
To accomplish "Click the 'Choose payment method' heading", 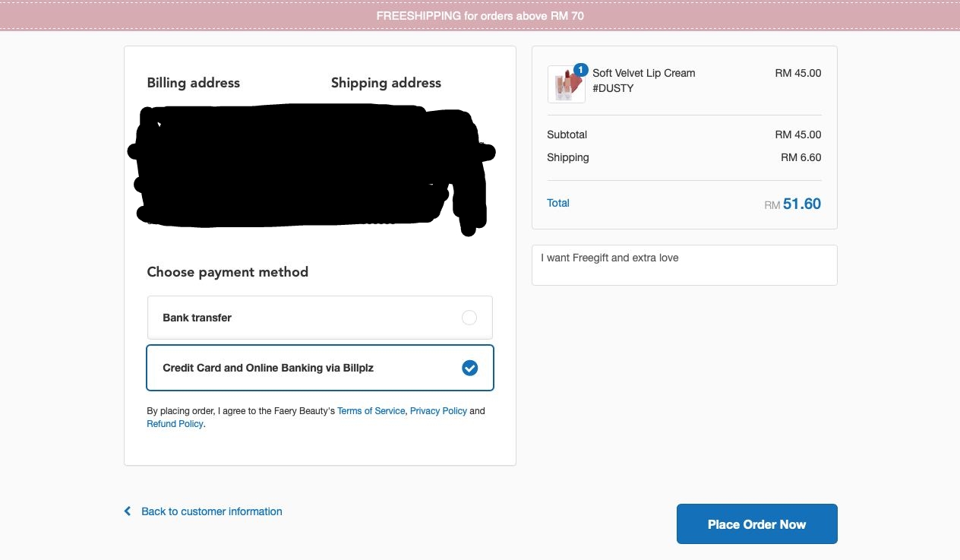I will pyautogui.click(x=227, y=272).
